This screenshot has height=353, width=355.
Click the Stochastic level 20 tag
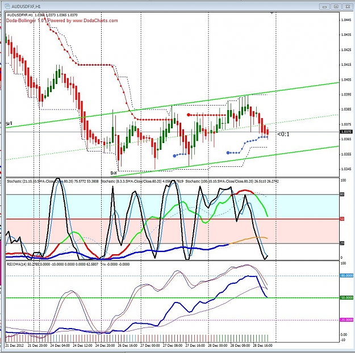tap(342, 243)
